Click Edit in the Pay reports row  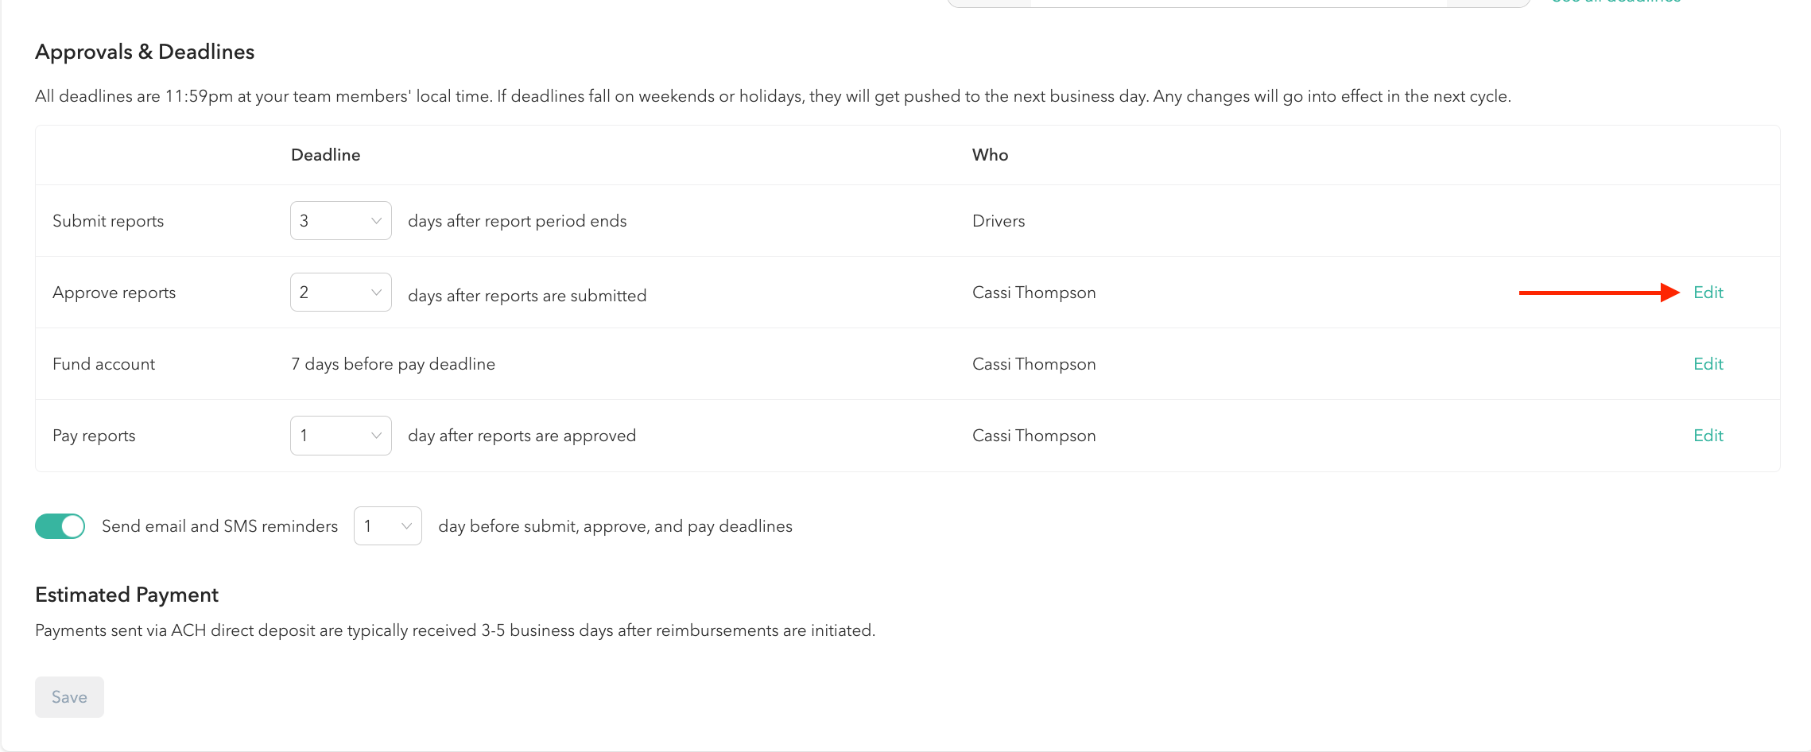[x=1708, y=436]
